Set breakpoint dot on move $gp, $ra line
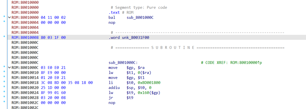The height and width of the screenshot is (109, 306). 4,67
